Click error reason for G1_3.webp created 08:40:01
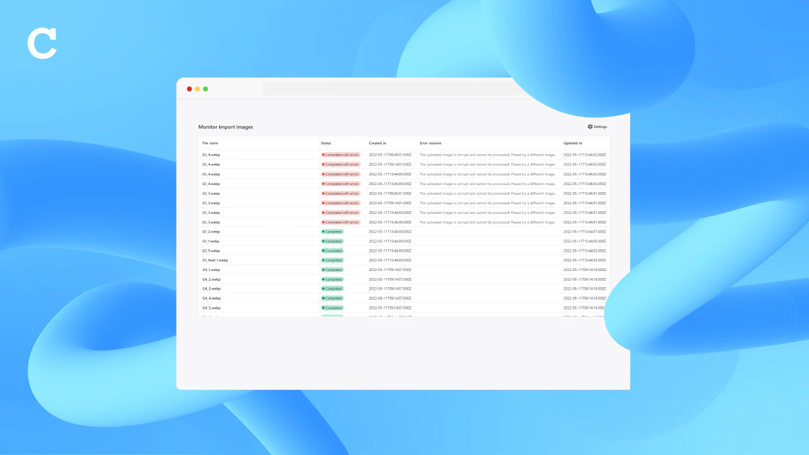The height and width of the screenshot is (455, 809). tap(487, 194)
